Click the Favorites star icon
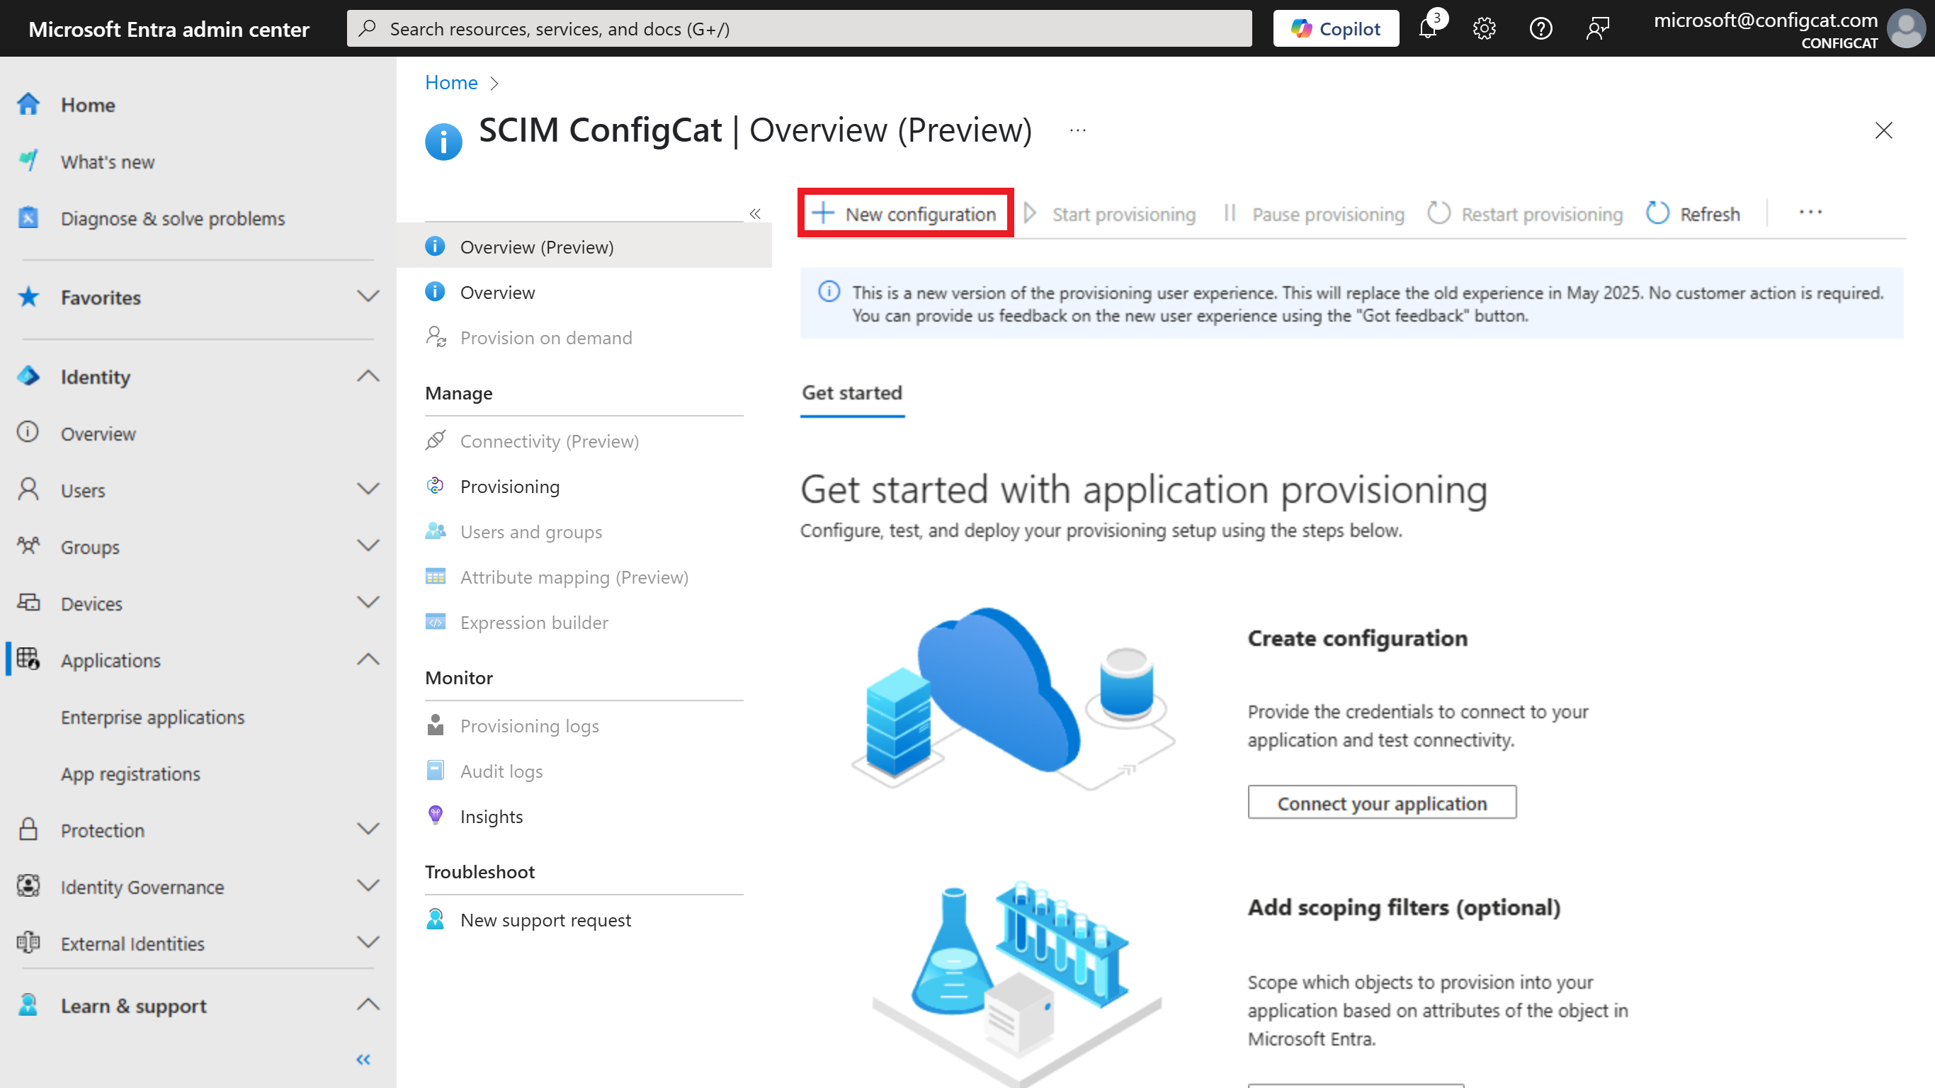Image resolution: width=1935 pixels, height=1088 pixels. click(28, 297)
